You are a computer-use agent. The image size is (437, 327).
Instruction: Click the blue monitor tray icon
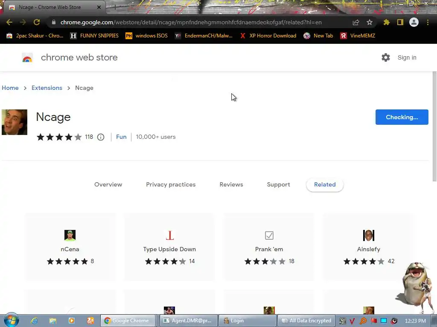pos(384,321)
